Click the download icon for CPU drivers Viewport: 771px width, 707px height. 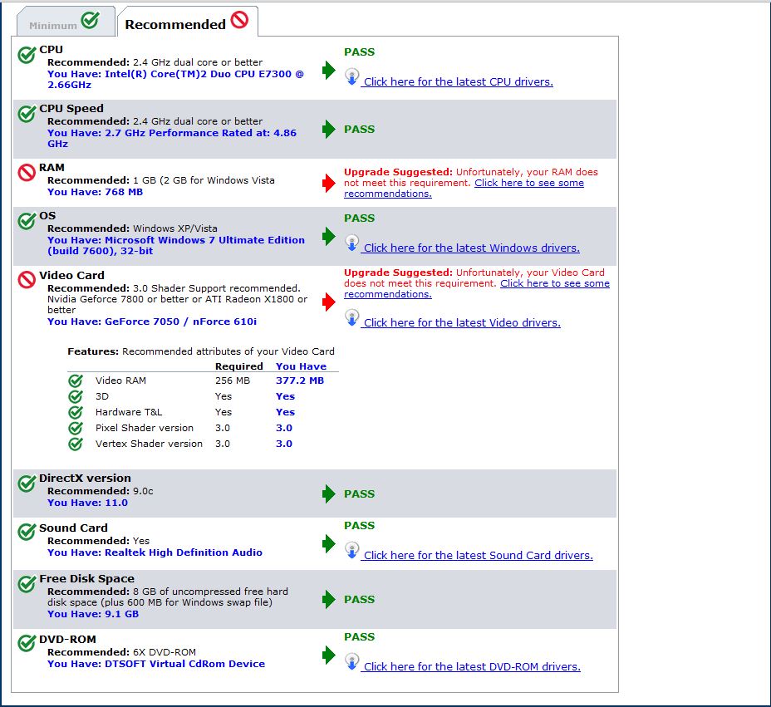click(x=352, y=77)
